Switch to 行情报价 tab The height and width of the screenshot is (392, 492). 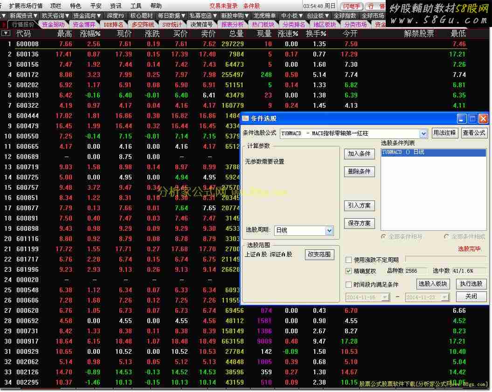(23, 24)
